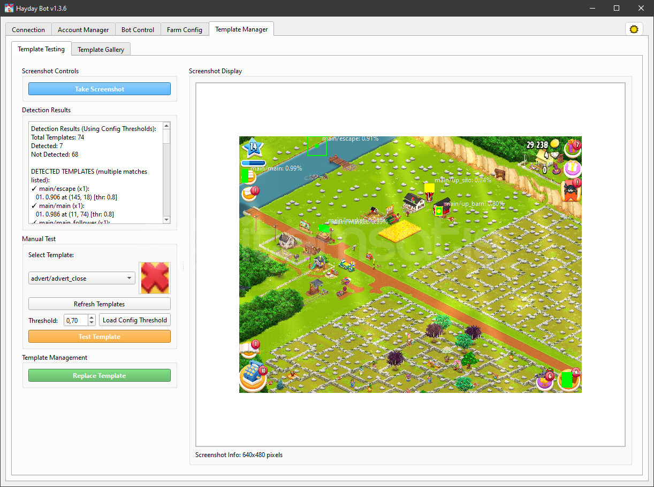
Task: Click Load Config Threshold
Action: (x=135, y=320)
